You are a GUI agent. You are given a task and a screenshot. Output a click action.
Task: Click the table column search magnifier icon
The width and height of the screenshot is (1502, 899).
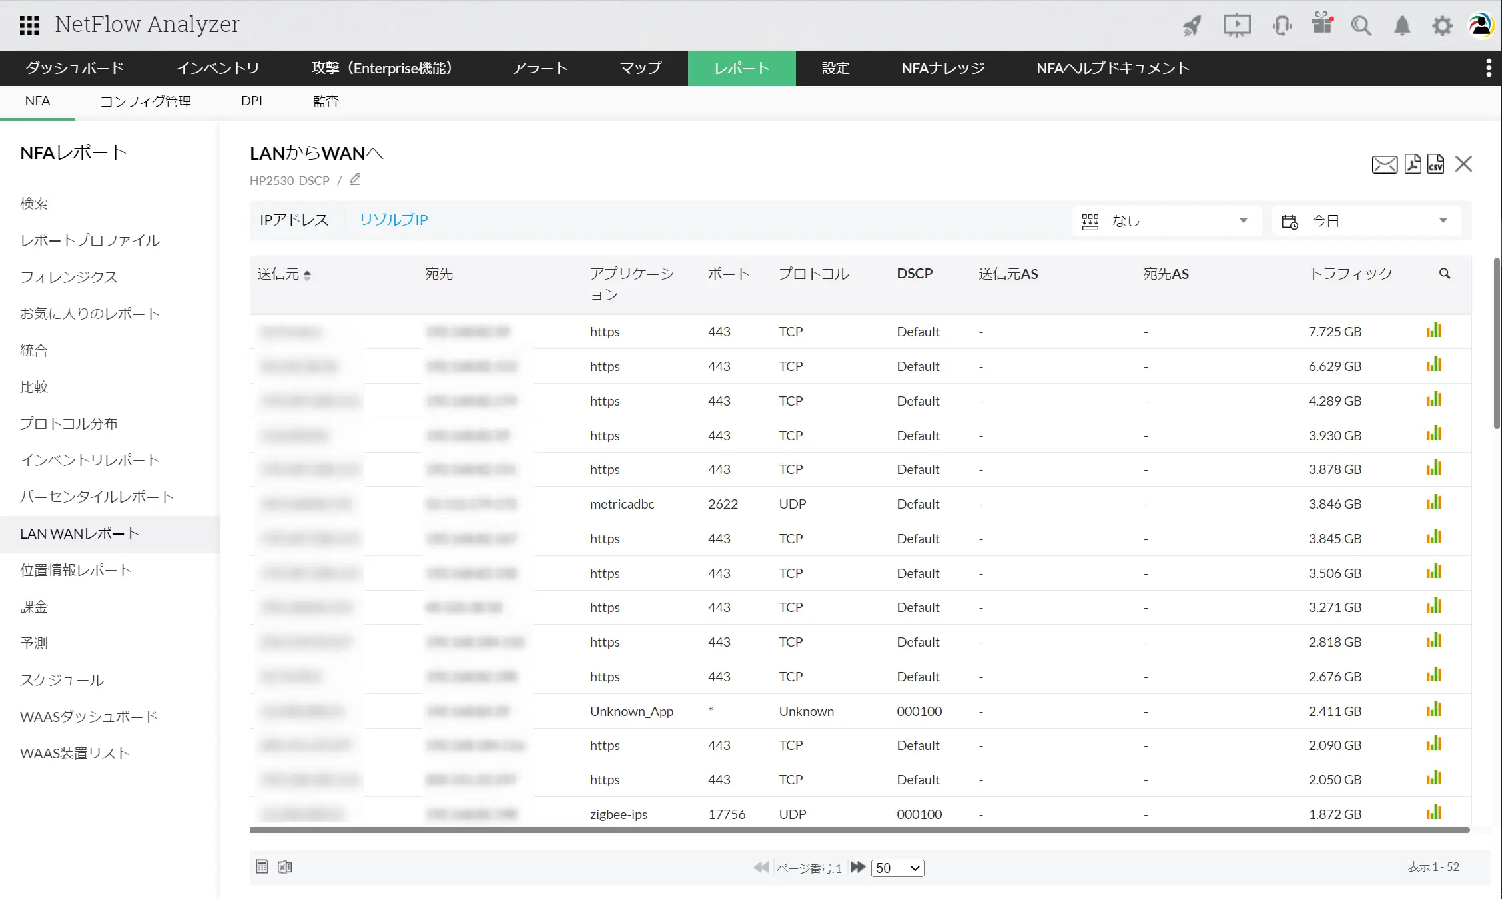(1444, 274)
